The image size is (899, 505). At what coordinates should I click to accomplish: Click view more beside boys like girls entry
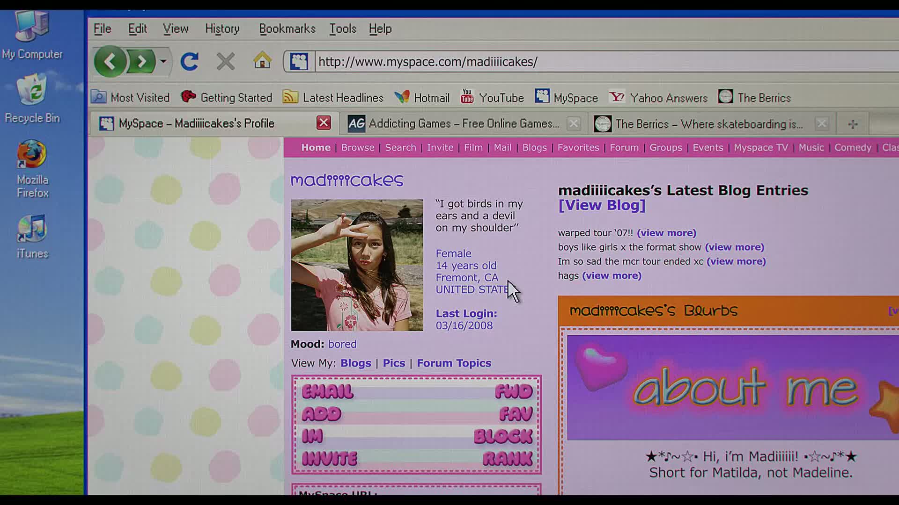pos(735,247)
